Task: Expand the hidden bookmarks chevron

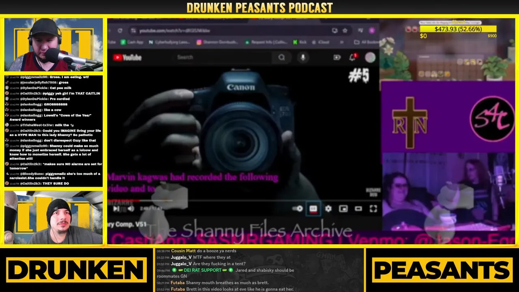Action: 342,42
